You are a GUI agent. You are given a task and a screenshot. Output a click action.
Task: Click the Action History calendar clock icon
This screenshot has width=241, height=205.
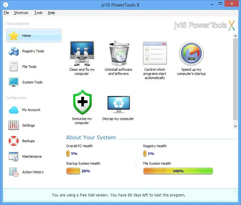pyautogui.click(x=14, y=172)
